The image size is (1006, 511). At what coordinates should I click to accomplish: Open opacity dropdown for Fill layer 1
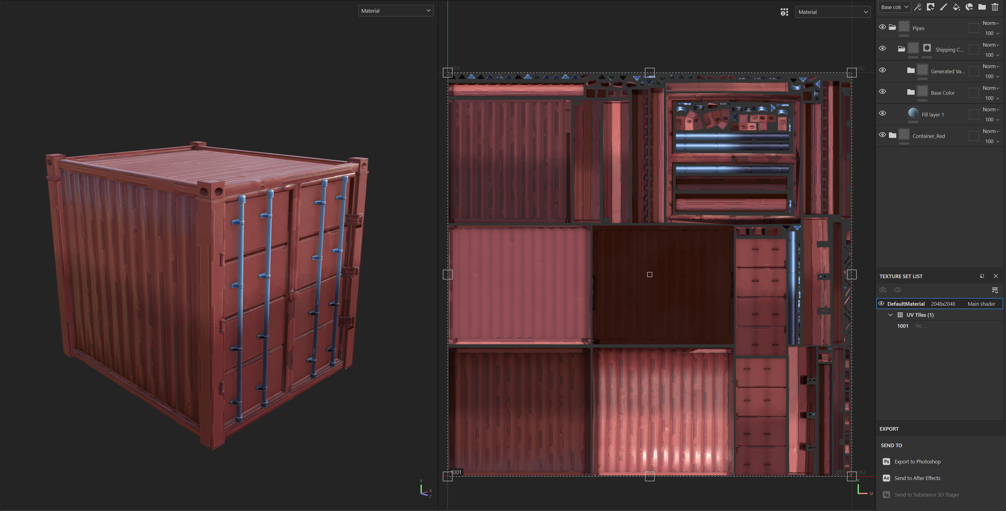pos(992,120)
